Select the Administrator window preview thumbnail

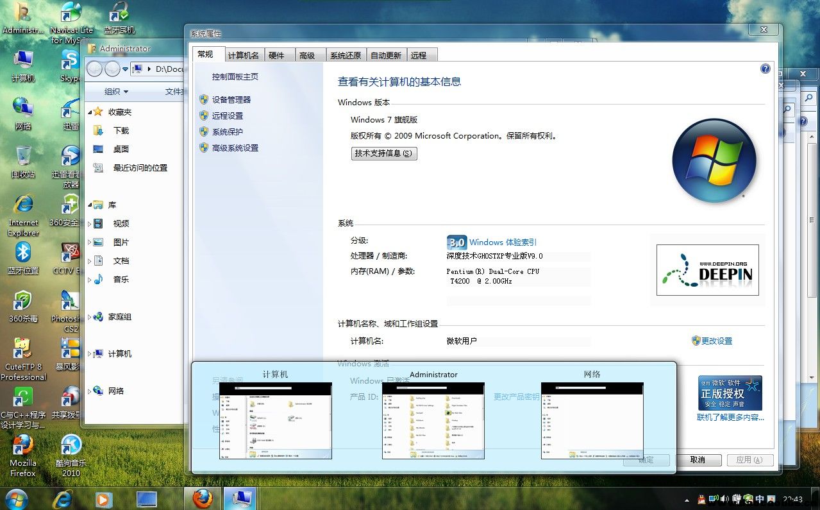[433, 420]
